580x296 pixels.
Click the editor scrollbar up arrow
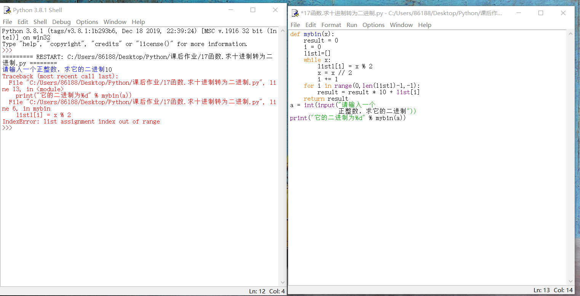tap(570, 33)
